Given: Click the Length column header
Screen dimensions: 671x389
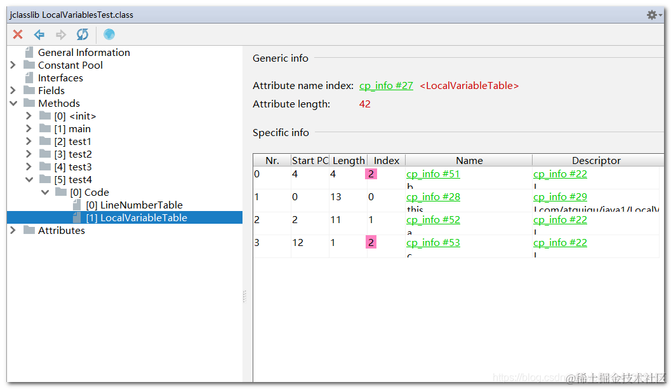Looking at the screenshot, I should pyautogui.click(x=349, y=160).
